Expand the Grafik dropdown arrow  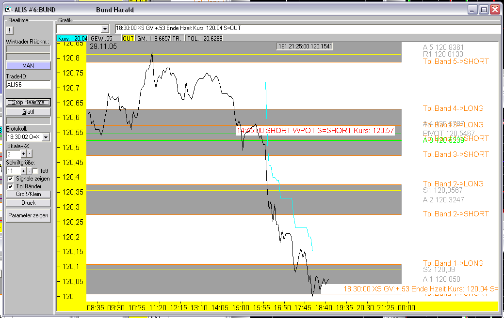(105, 29)
